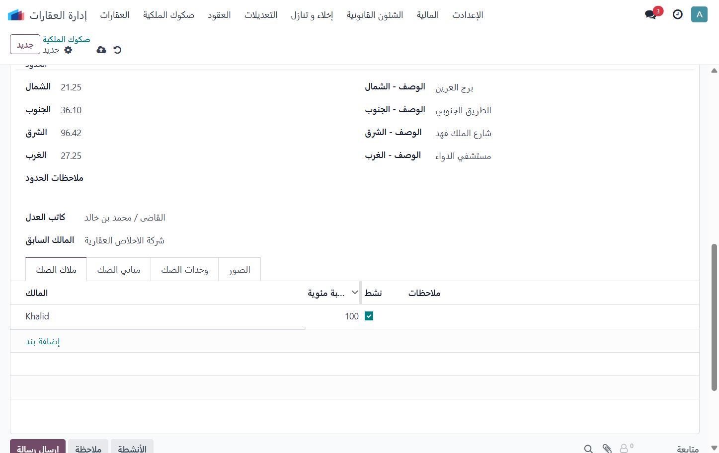Edit المالك السابق field value
719x453 pixels.
pyautogui.click(x=124, y=240)
